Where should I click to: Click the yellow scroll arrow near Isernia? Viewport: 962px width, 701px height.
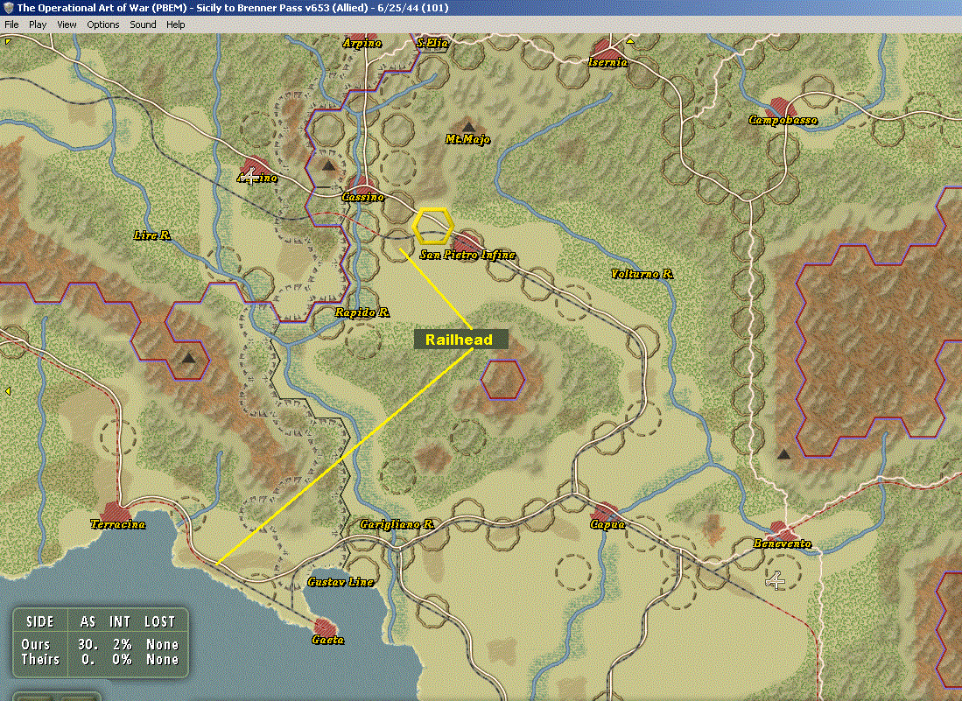[630, 41]
